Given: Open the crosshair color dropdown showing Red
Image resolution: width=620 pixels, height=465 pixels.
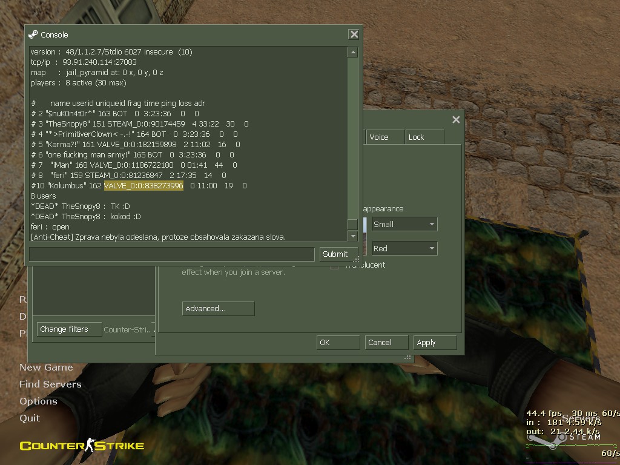Looking at the screenshot, I should tap(404, 248).
